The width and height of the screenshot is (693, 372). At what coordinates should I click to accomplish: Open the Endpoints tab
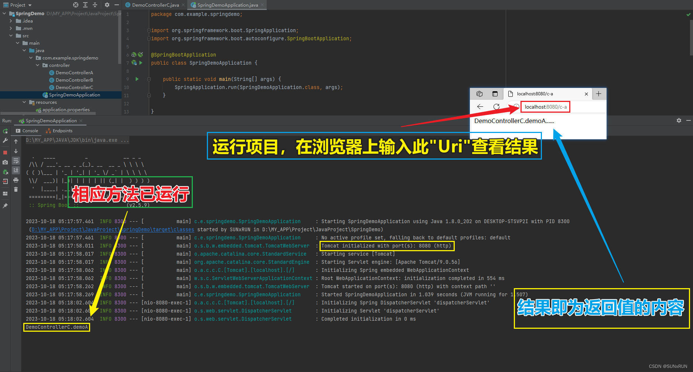(x=59, y=131)
